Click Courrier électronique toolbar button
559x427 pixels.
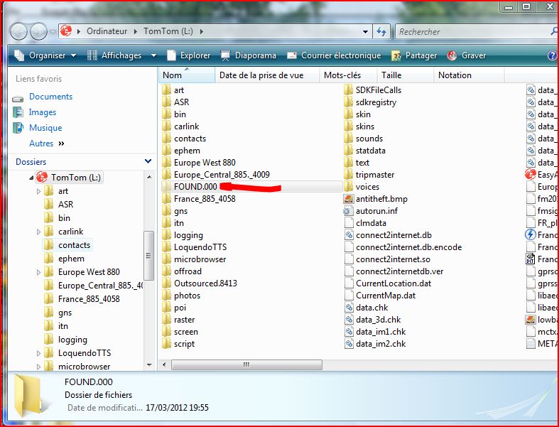pos(334,55)
